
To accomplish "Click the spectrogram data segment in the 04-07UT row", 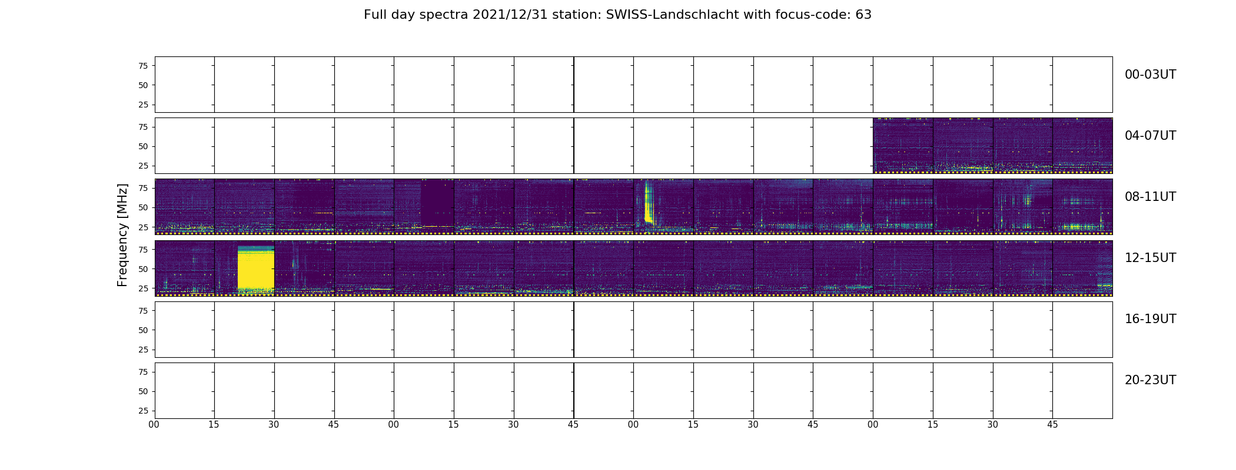I will (993, 146).
